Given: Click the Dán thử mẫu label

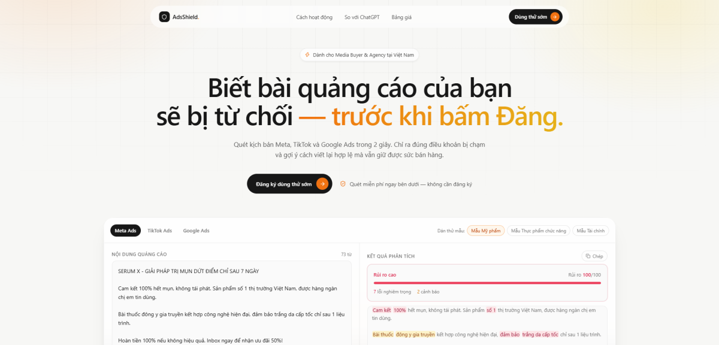Looking at the screenshot, I should (451, 231).
